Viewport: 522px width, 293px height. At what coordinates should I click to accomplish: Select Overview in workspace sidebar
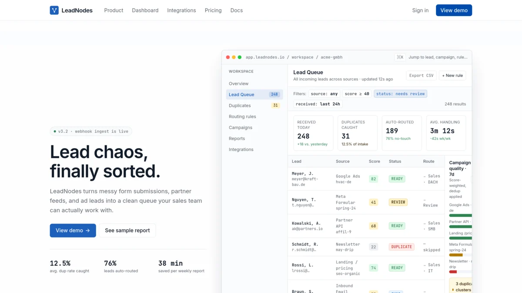point(254,83)
